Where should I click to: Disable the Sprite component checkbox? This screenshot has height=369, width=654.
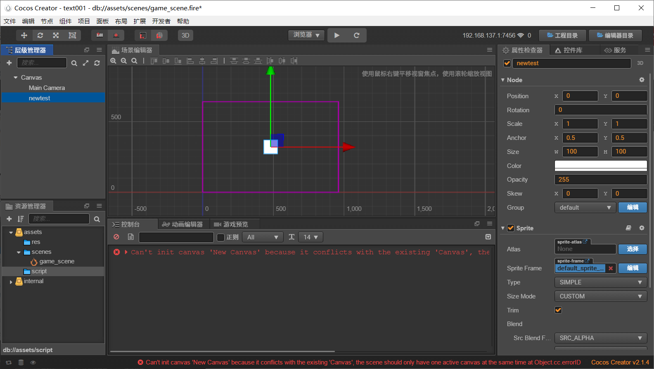(511, 228)
